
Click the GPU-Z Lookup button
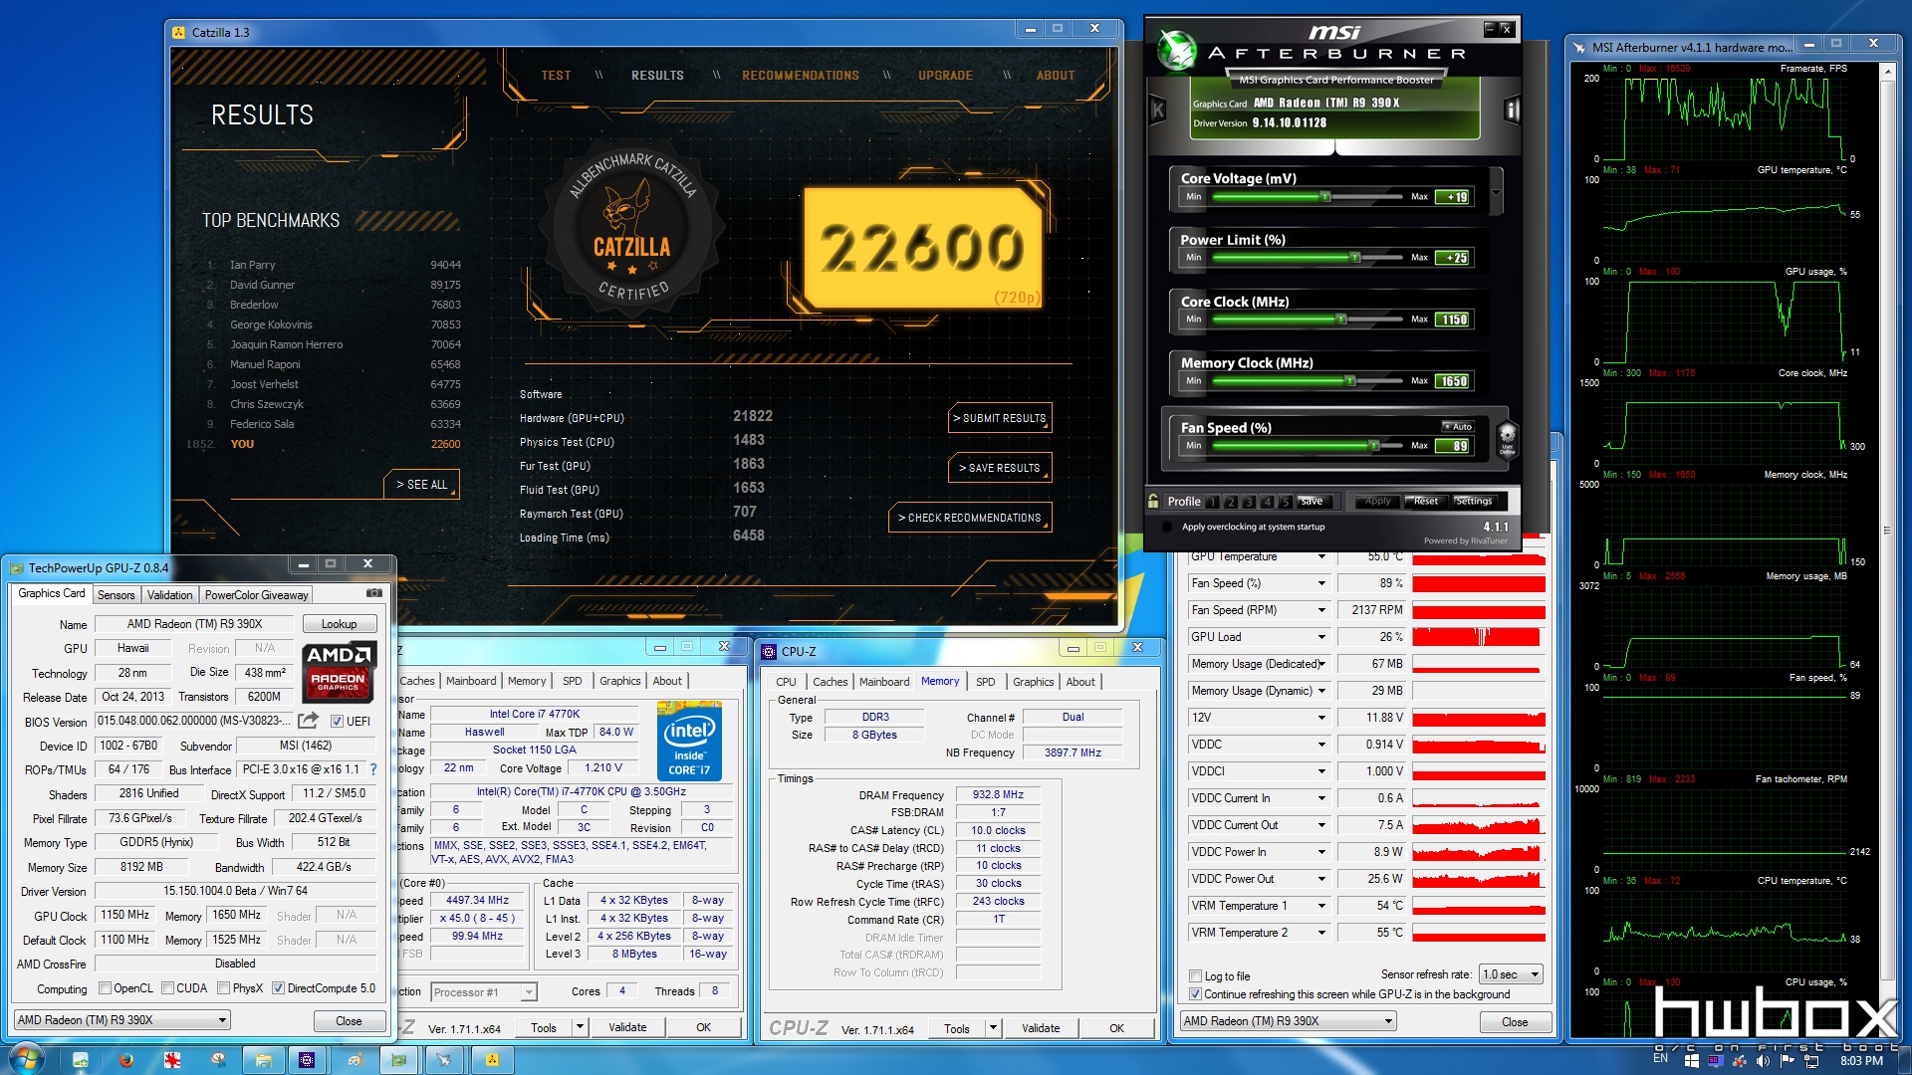click(x=339, y=624)
